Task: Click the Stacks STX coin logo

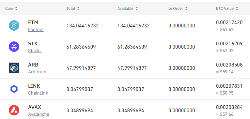Action: [14, 47]
